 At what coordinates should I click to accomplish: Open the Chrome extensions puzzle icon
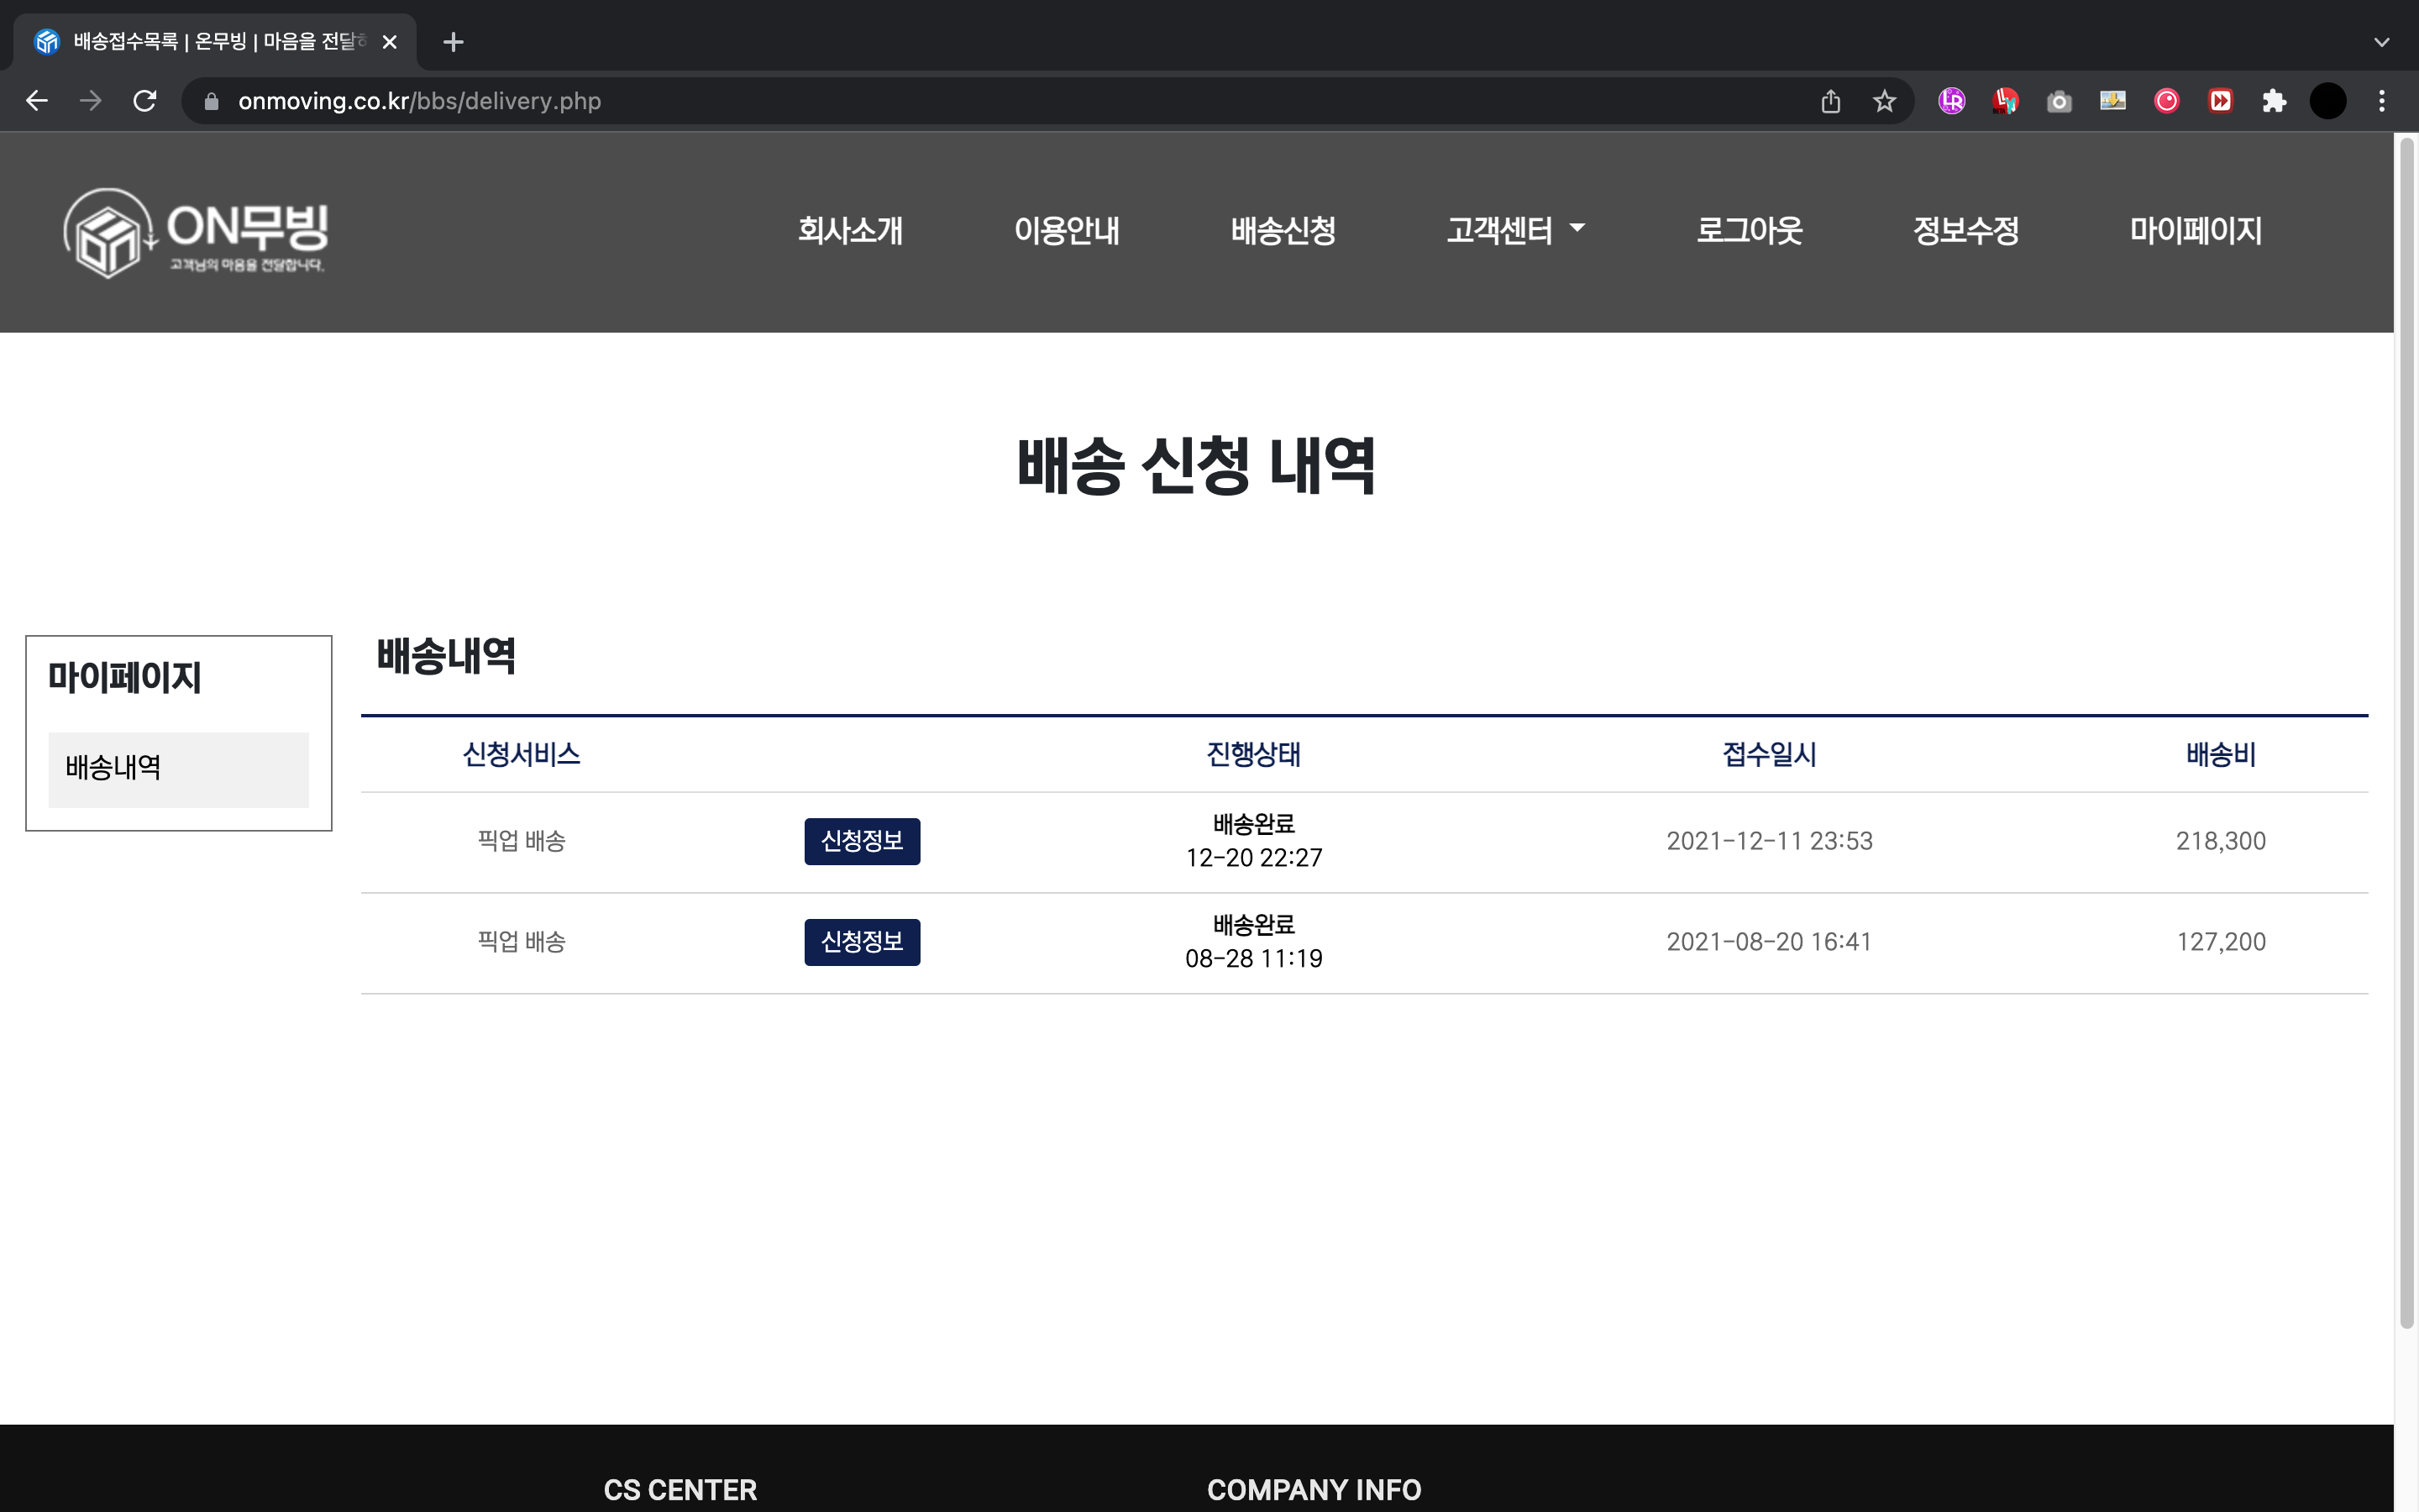(x=2274, y=101)
